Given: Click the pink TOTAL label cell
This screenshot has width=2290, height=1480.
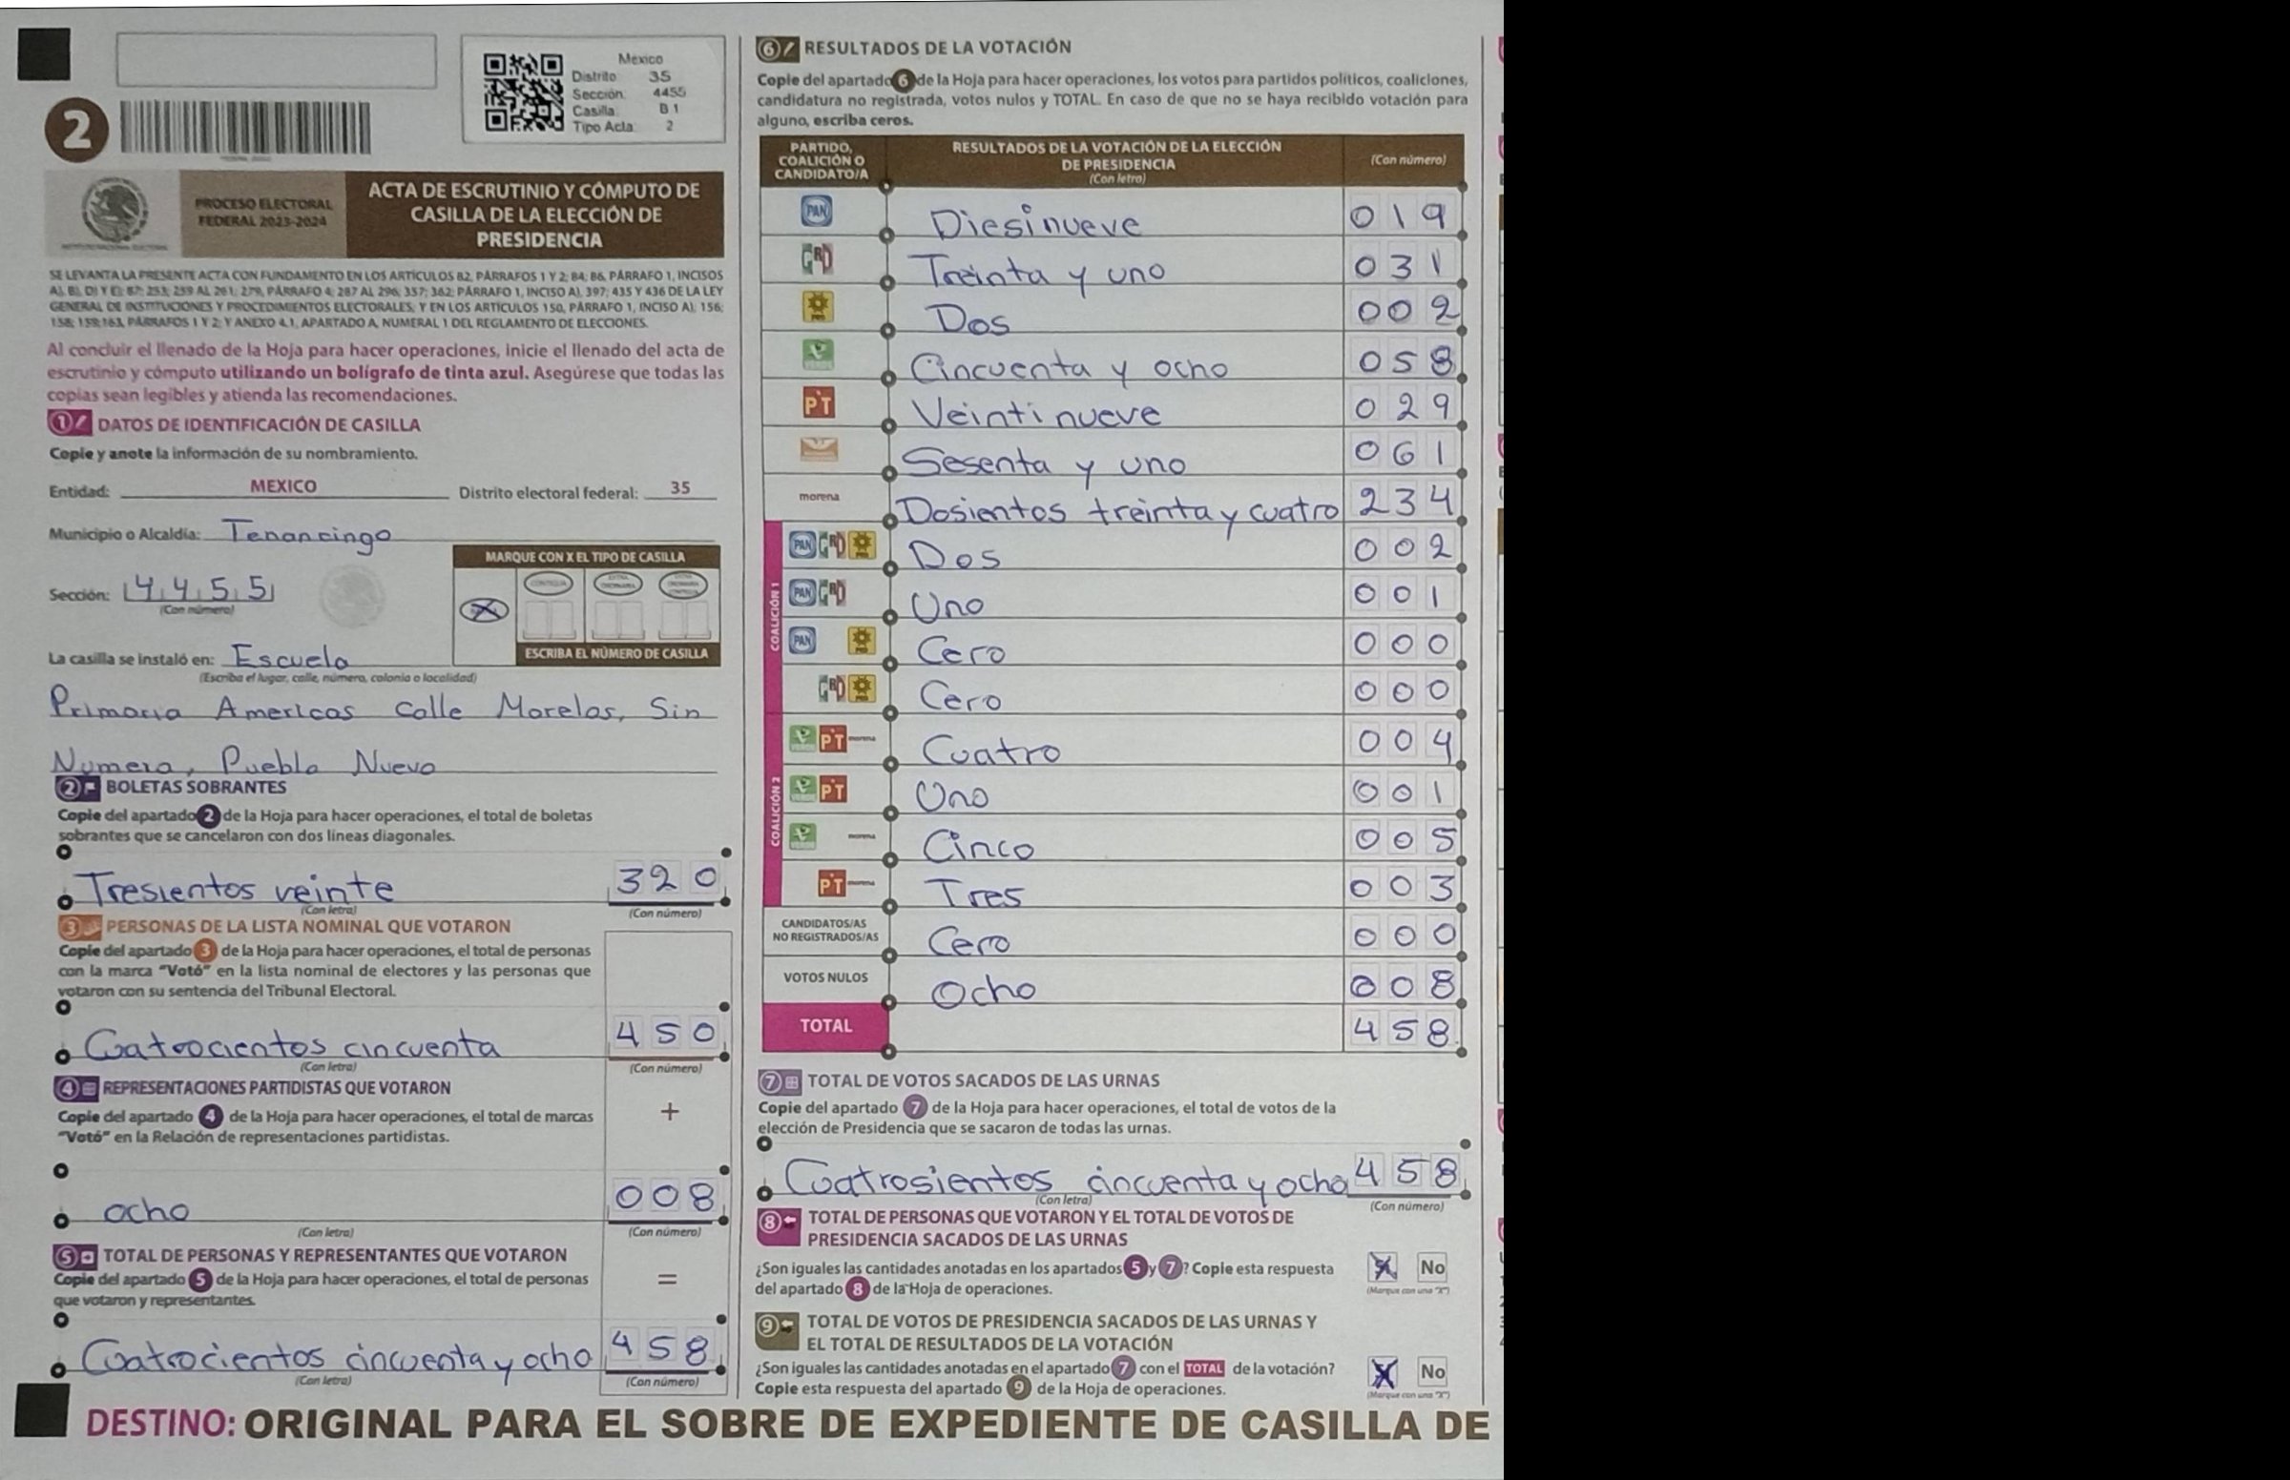Looking at the screenshot, I should 824,1026.
